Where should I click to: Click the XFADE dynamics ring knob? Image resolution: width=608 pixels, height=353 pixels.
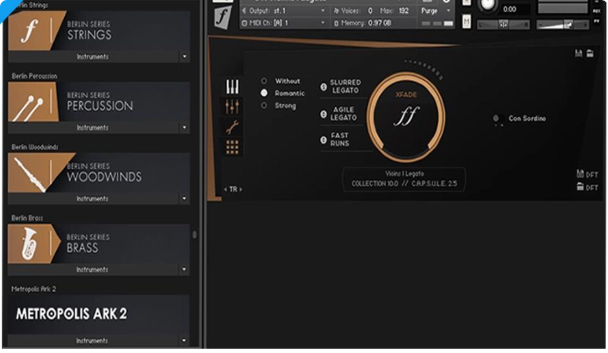tap(406, 116)
